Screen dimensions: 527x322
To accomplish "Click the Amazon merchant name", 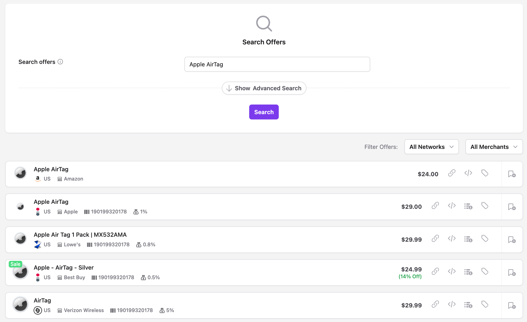I will (73, 179).
